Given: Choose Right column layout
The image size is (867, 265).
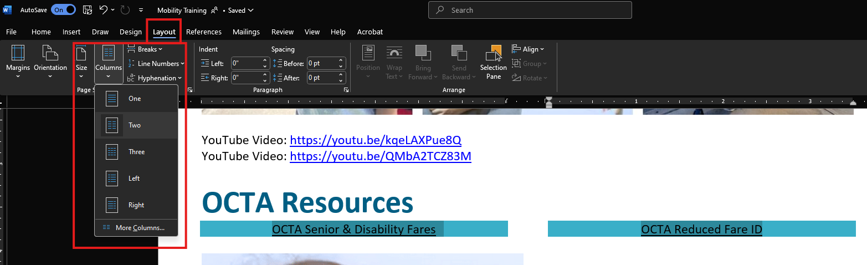Looking at the screenshot, I should coord(136,205).
